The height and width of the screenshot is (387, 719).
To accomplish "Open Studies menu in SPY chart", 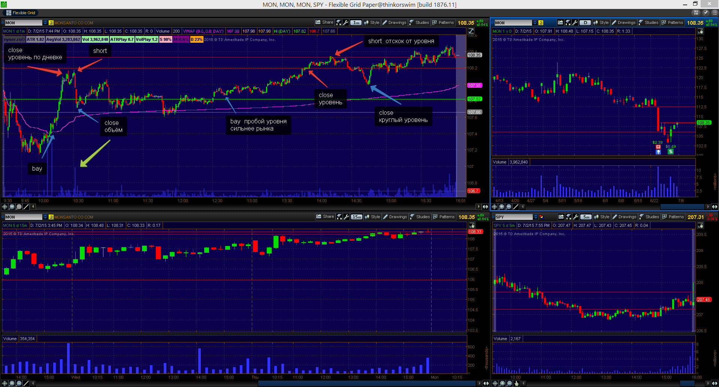I will (x=649, y=217).
